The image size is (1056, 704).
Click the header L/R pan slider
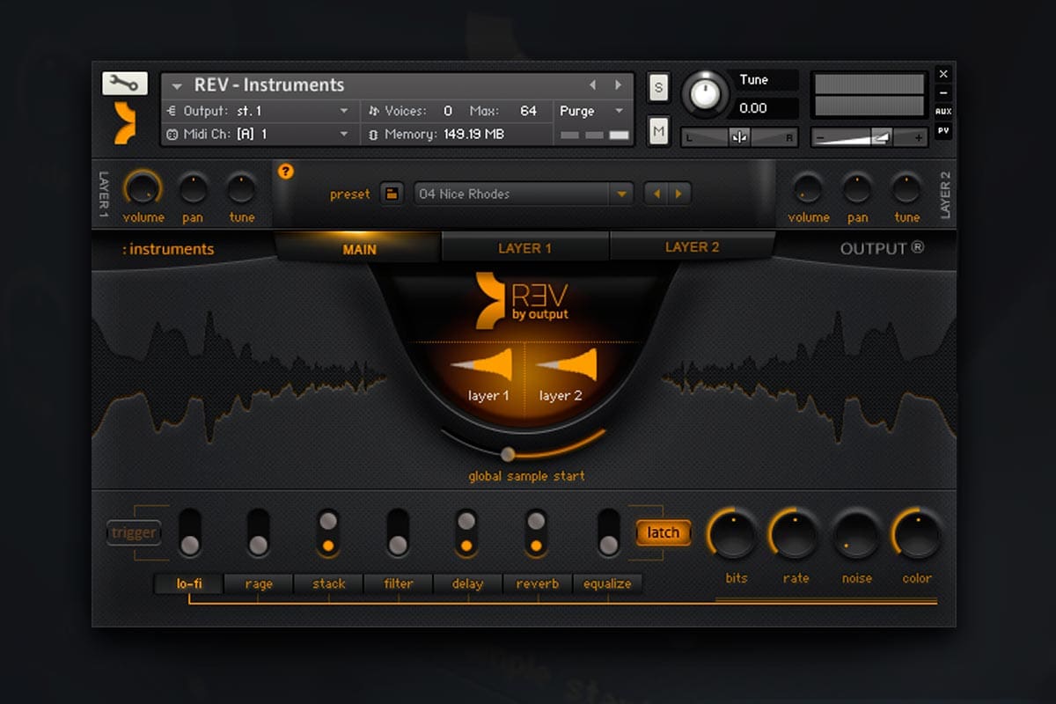point(739,137)
